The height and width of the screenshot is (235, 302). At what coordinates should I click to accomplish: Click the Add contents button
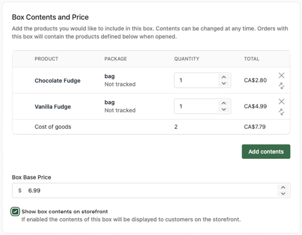click(266, 152)
